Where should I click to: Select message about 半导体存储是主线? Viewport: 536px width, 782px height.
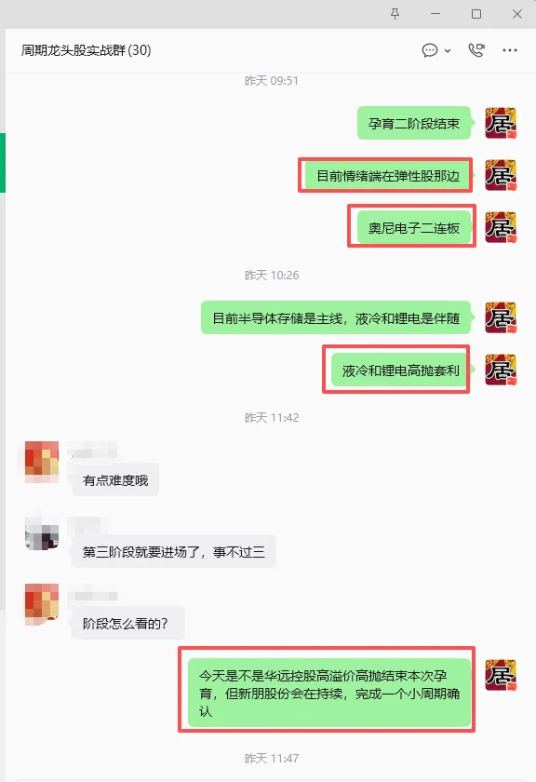(x=336, y=317)
